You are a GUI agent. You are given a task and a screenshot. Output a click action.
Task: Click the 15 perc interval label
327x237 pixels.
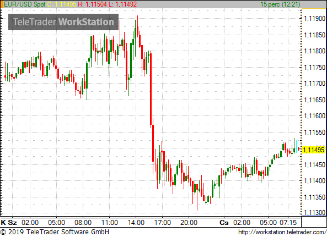[280, 4]
